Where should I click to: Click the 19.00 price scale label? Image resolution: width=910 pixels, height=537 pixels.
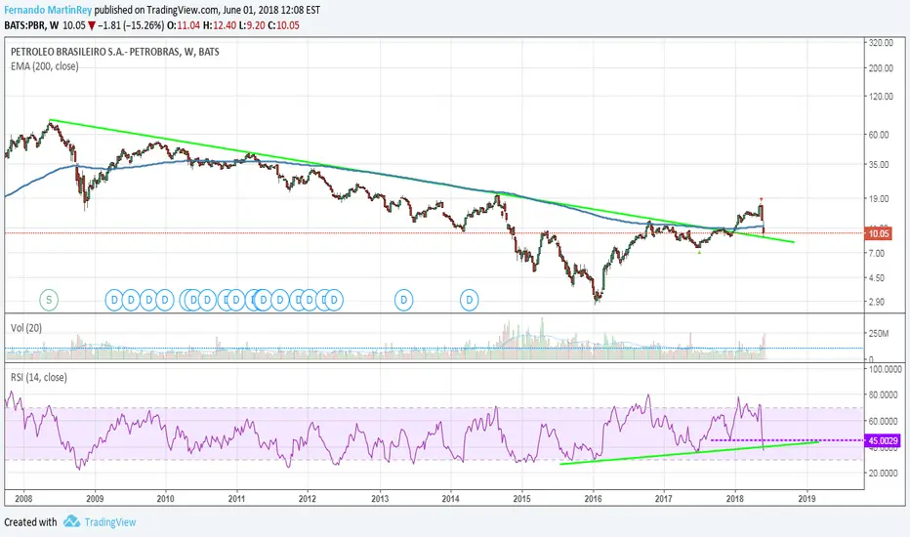pos(879,198)
